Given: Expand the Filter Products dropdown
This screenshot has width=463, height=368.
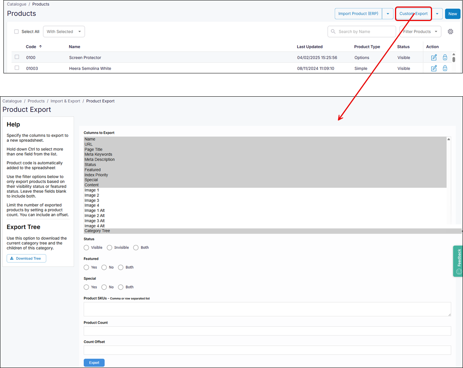Looking at the screenshot, I should point(420,32).
